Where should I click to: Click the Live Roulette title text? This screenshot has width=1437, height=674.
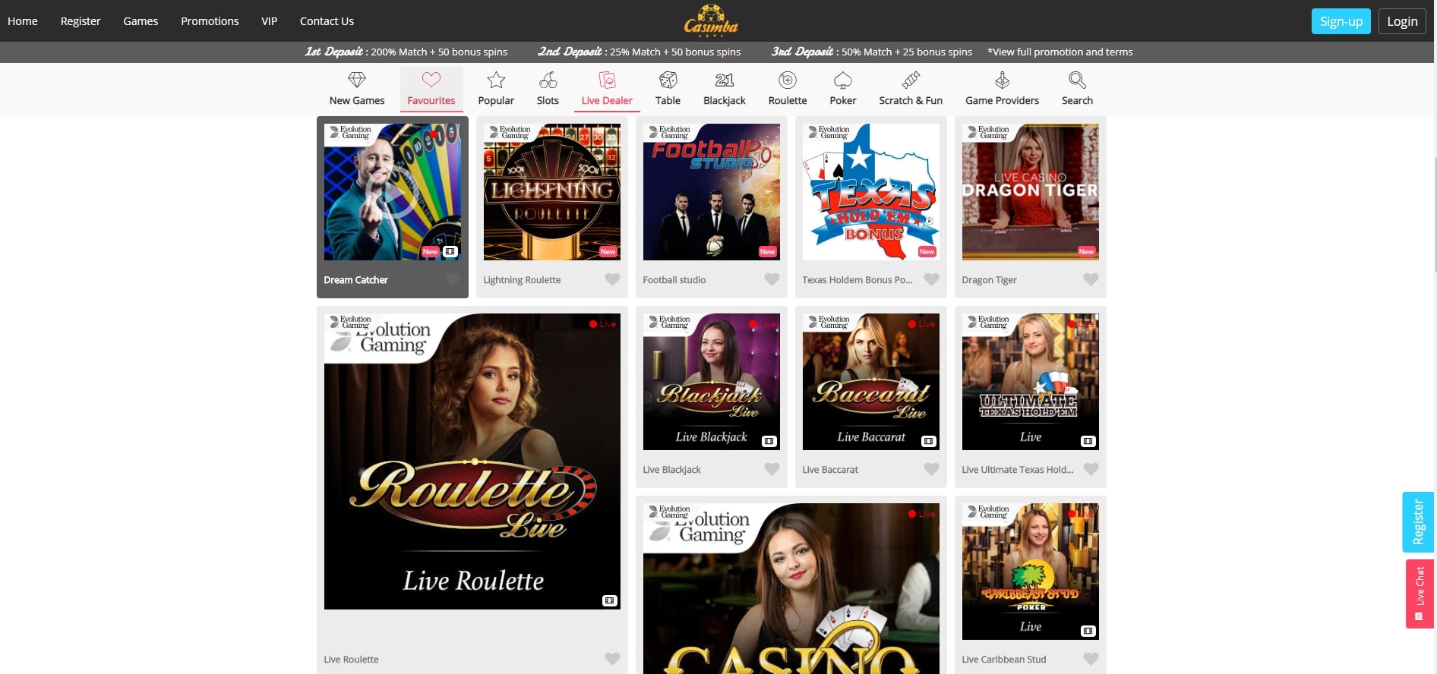click(x=351, y=660)
